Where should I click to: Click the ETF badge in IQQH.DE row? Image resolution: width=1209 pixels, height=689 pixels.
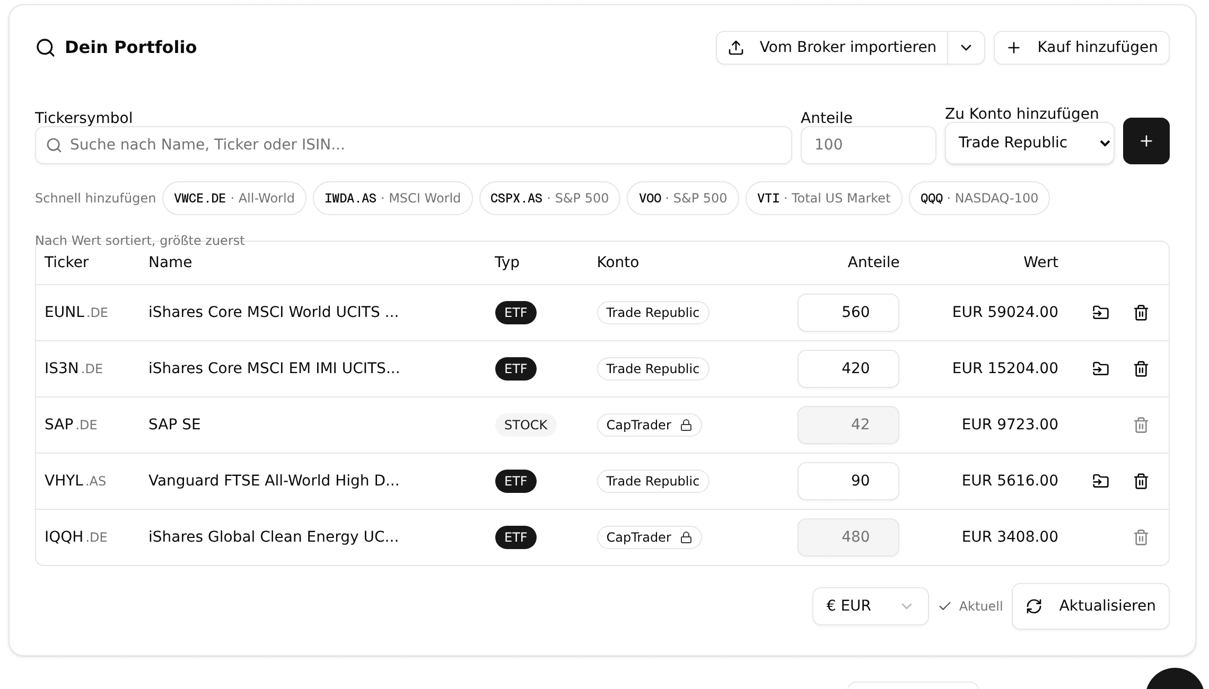point(515,537)
